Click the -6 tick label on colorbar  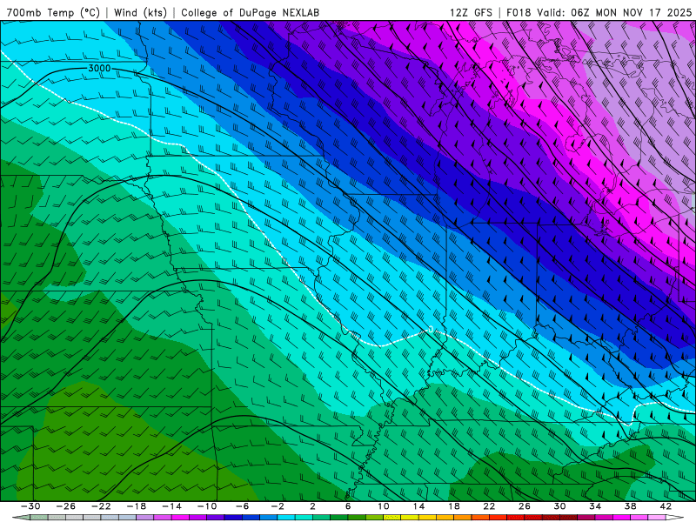(x=243, y=506)
